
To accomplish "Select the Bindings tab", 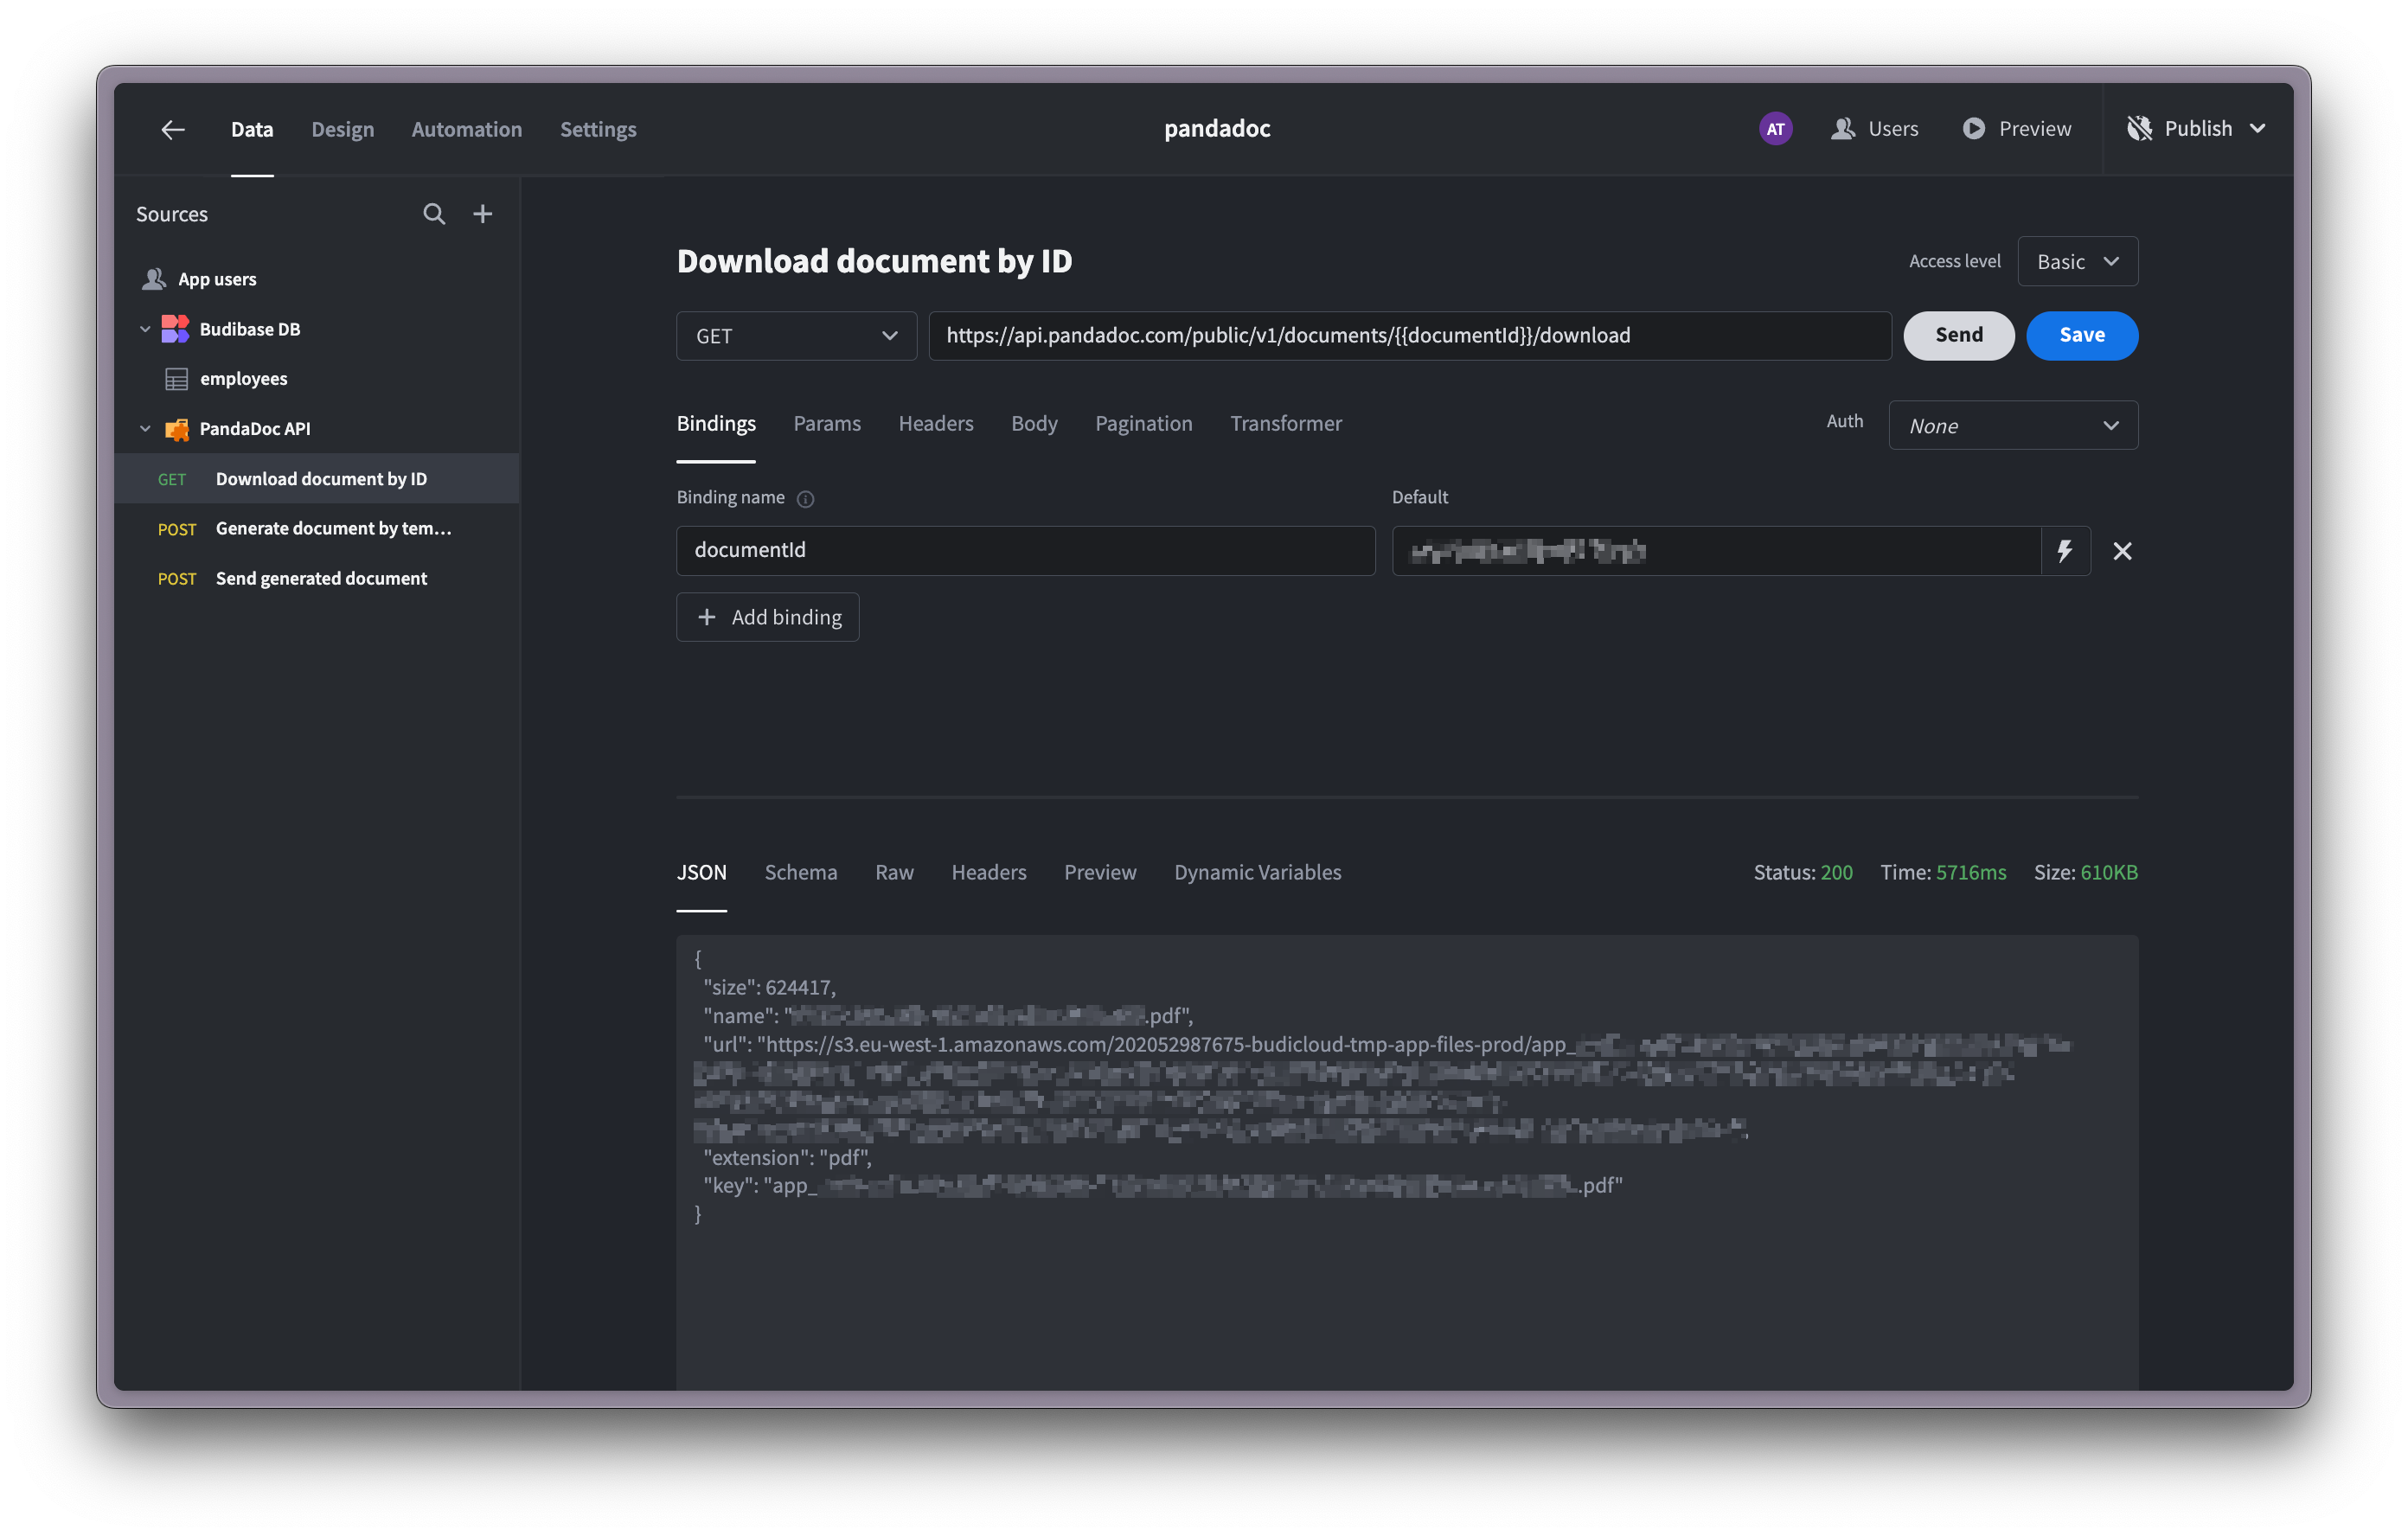I will [x=716, y=423].
